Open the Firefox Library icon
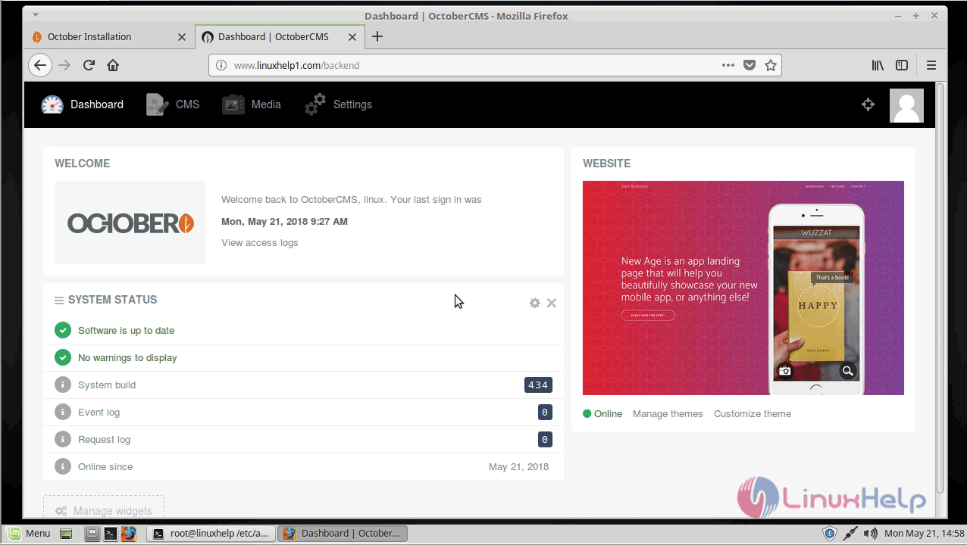 878,65
